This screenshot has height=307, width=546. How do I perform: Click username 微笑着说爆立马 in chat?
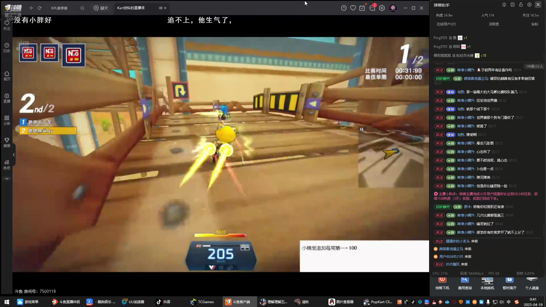pos(476,78)
